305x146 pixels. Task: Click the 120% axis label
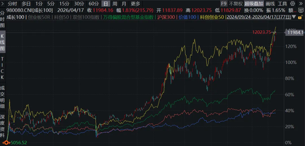pos(291,47)
